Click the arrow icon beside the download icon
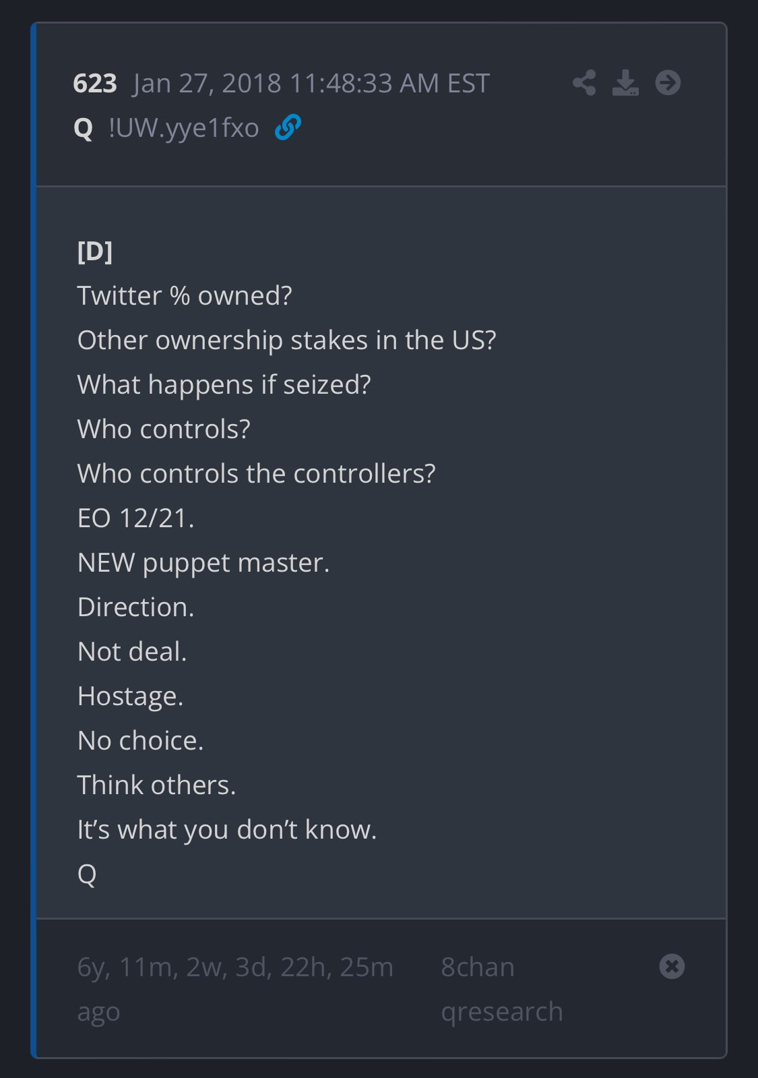This screenshot has height=1078, width=758. [668, 83]
